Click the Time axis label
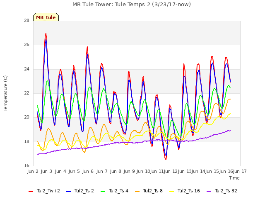Image resolution: width=265 pixels, height=199 pixels. point(234,178)
